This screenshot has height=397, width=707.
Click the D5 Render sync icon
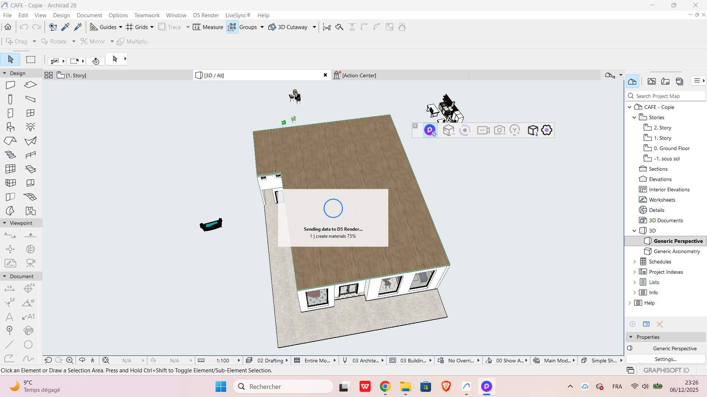pos(430,130)
